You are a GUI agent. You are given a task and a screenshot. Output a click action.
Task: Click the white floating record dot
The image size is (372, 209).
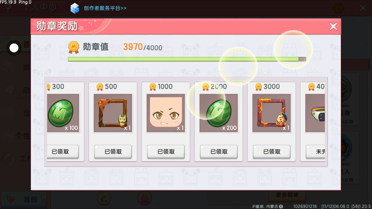(x=14, y=48)
